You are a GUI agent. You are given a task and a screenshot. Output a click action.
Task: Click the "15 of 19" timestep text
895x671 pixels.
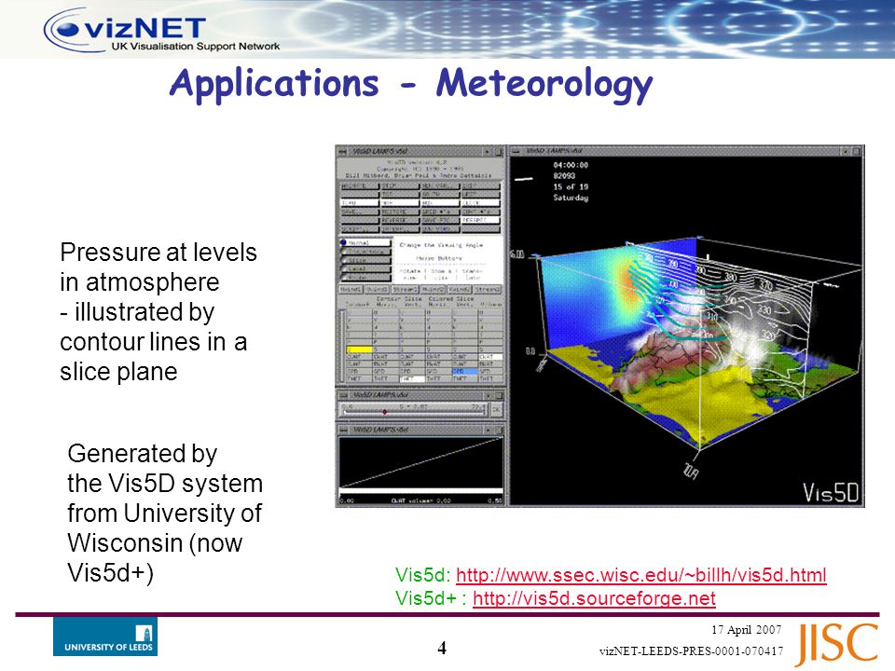coord(571,186)
